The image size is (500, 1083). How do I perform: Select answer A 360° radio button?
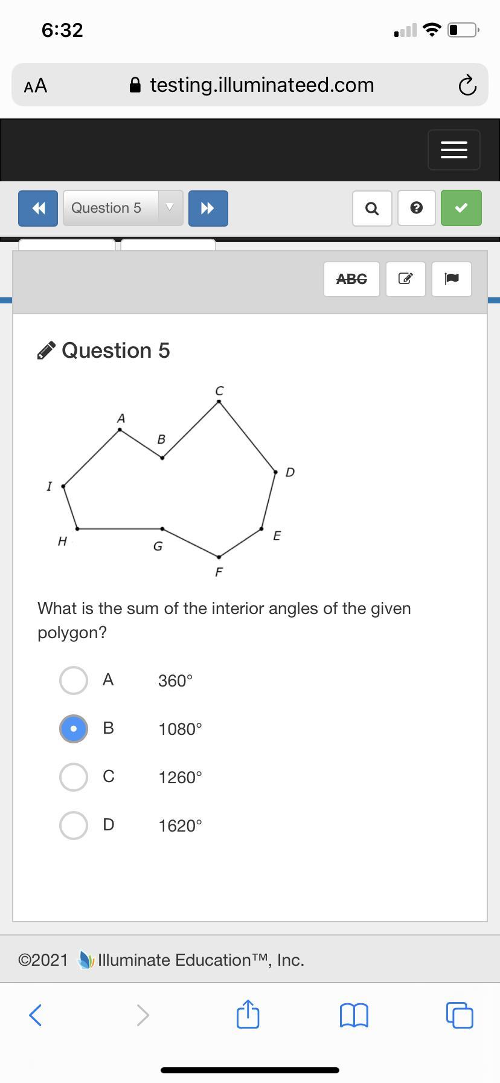pyautogui.click(x=74, y=681)
